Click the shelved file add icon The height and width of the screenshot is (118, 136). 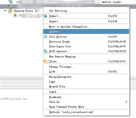[x=15, y=15]
